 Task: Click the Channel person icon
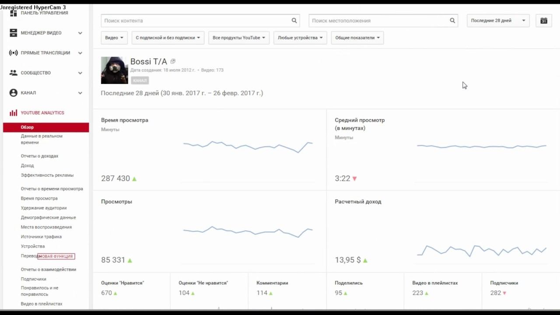pyautogui.click(x=14, y=93)
